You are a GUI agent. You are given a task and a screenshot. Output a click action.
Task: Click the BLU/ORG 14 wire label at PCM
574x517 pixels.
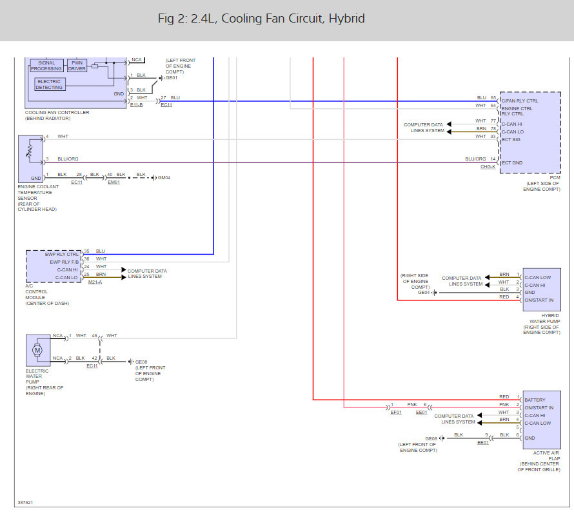(x=480, y=159)
